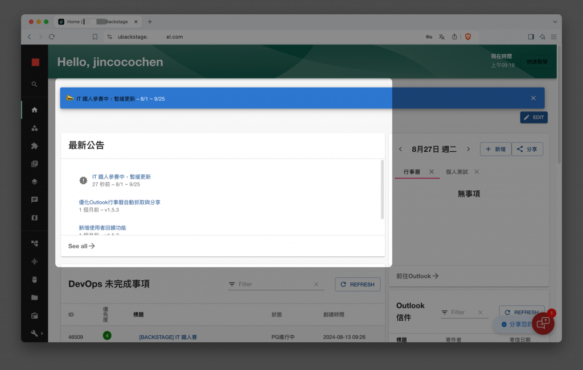The width and height of the screenshot is (583, 370).
Task: Click the address bar URL
Action: (x=150, y=37)
